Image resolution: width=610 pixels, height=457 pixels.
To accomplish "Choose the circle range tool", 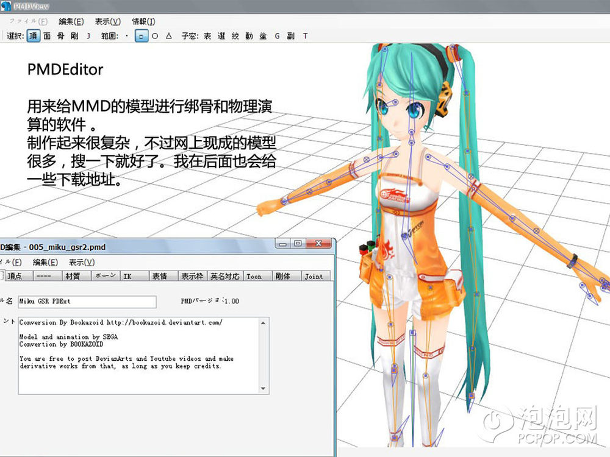I will [x=155, y=36].
